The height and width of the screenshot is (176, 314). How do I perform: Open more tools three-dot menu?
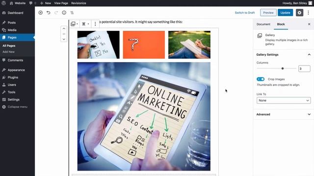pyautogui.click(x=309, y=13)
